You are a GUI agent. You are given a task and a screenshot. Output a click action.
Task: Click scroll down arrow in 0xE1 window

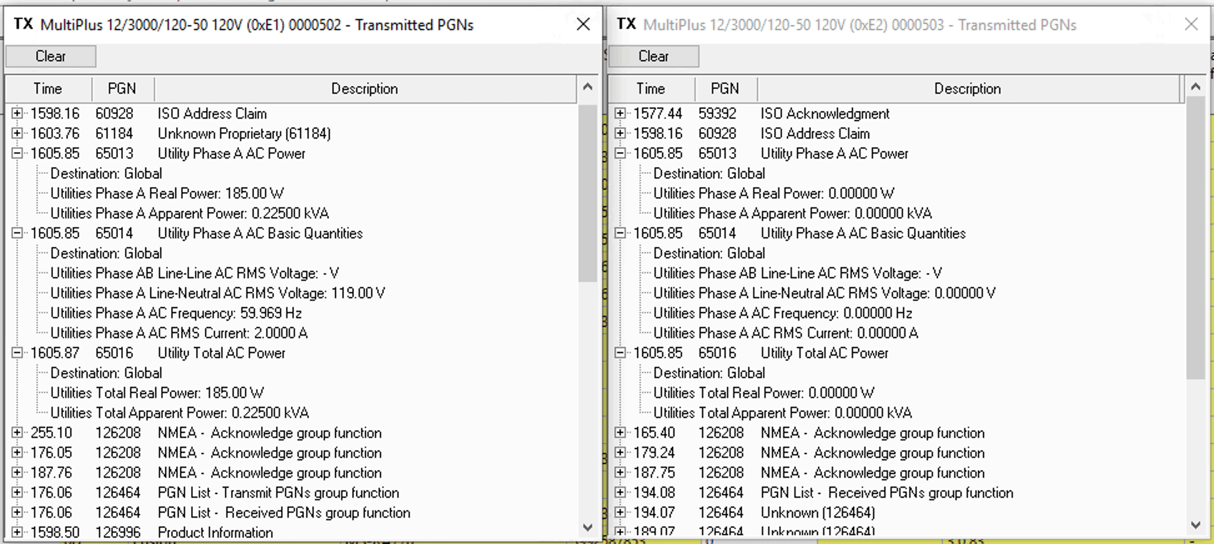click(588, 527)
